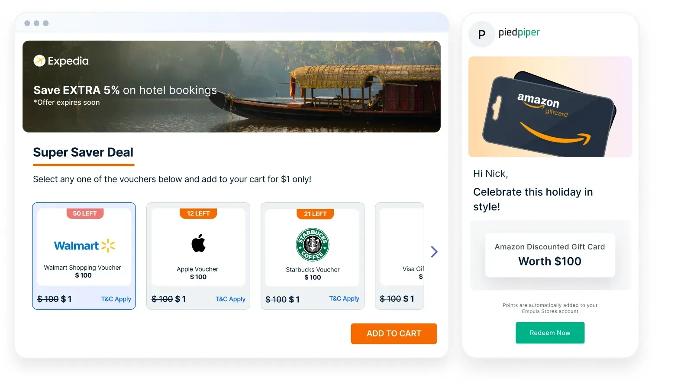Open the Super Saver Deal heading
This screenshot has width=684, height=388.
click(83, 152)
